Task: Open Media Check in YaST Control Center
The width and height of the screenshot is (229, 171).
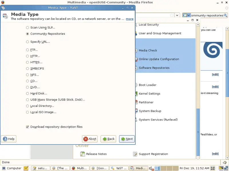Action: click(x=148, y=50)
